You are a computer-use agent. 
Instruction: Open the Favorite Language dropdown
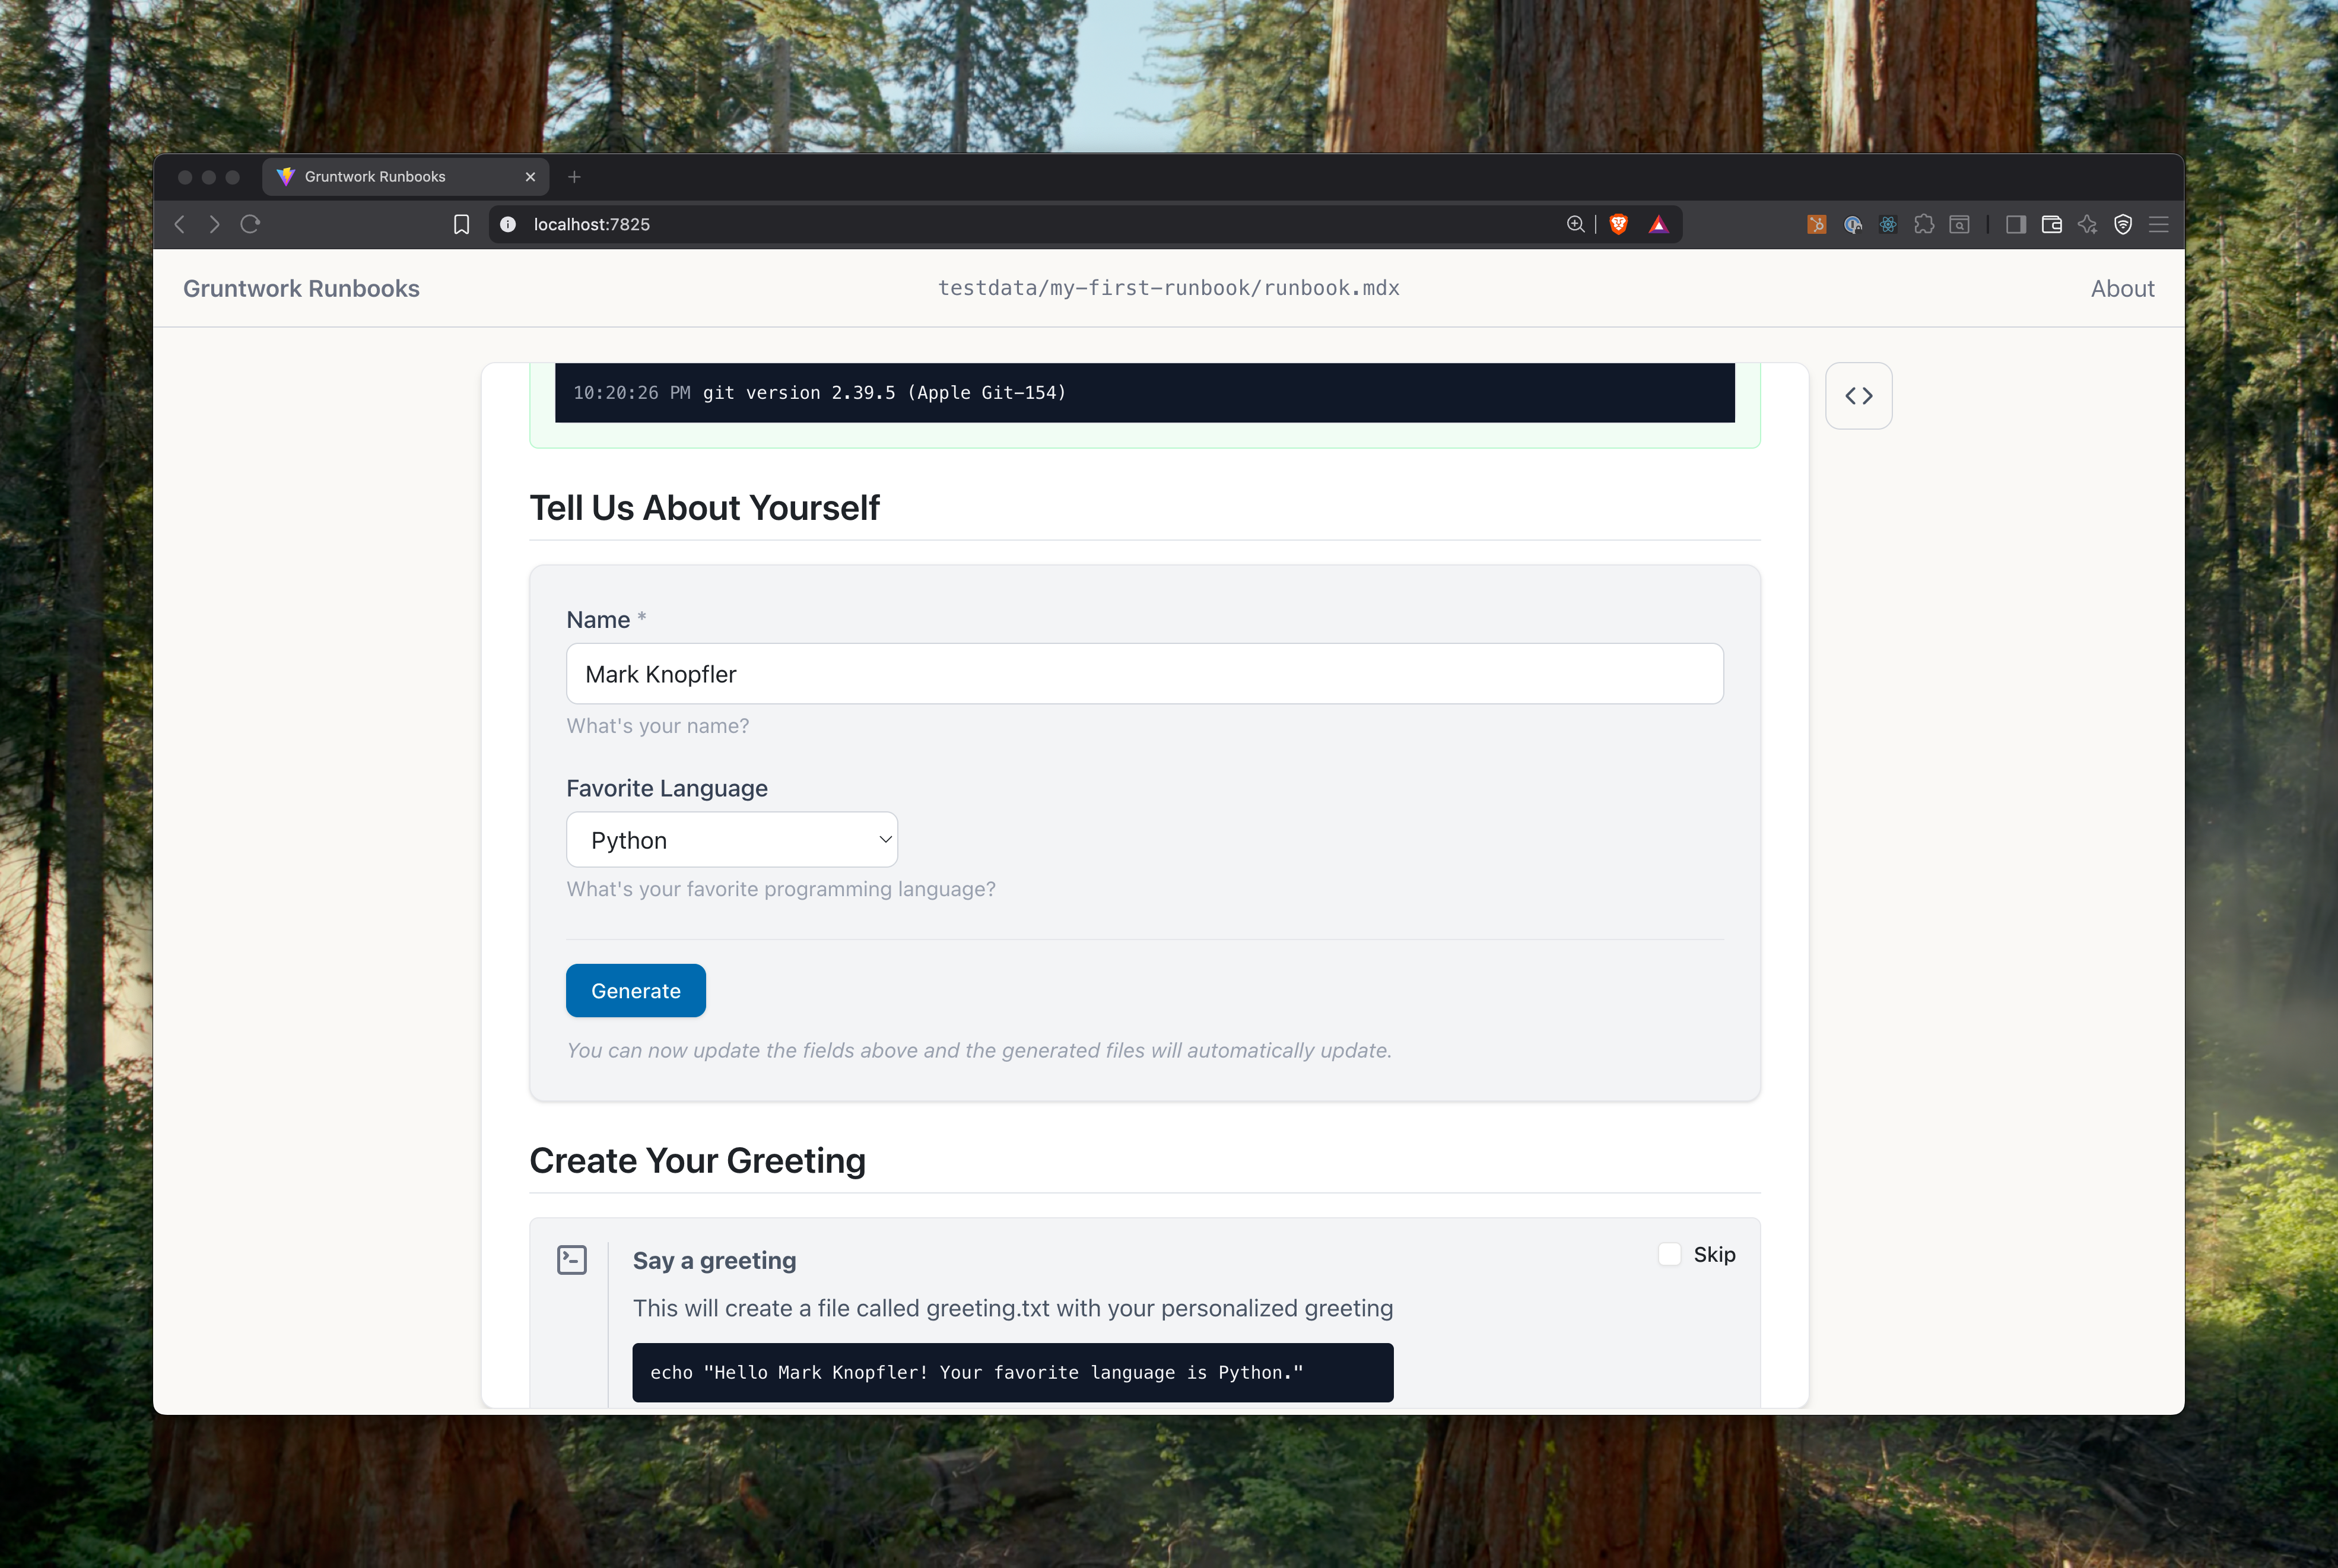coord(732,840)
